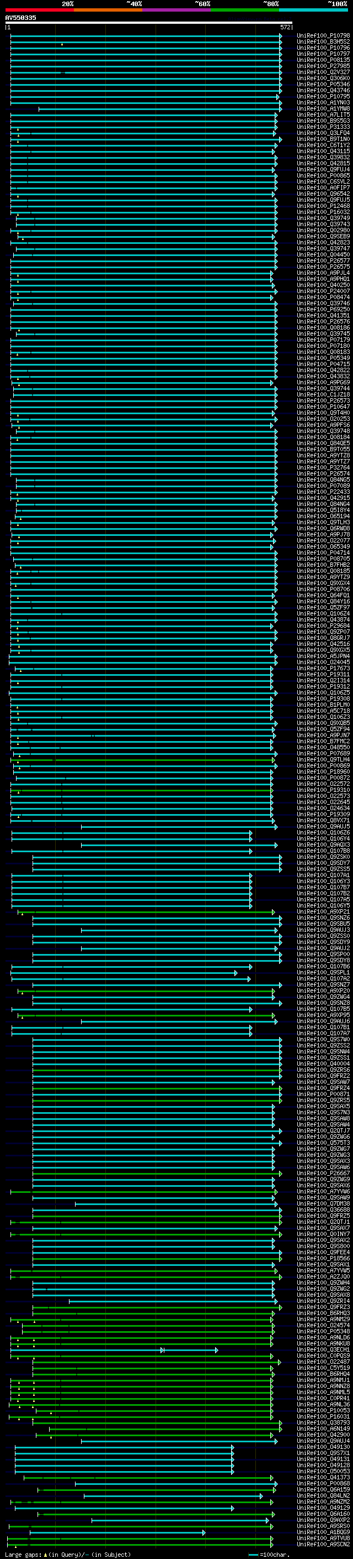Select hit label UniRef100_P19312
Screen dimensions: 353x1559
tap(323, 687)
